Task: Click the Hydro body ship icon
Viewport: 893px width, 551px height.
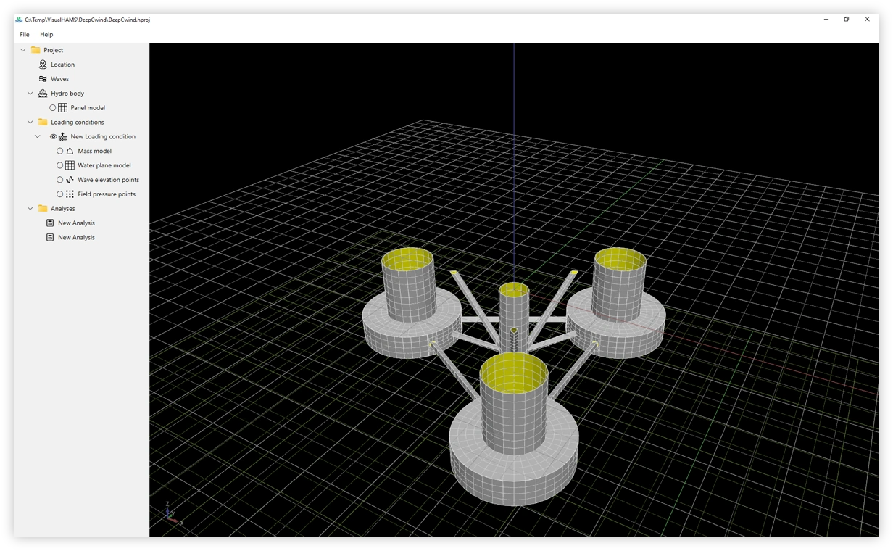Action: point(43,94)
